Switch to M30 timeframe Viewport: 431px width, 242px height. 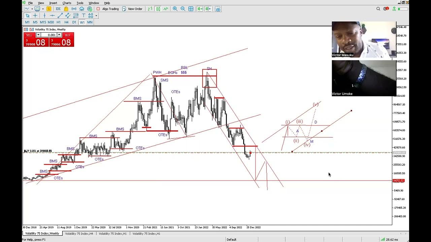point(51,22)
